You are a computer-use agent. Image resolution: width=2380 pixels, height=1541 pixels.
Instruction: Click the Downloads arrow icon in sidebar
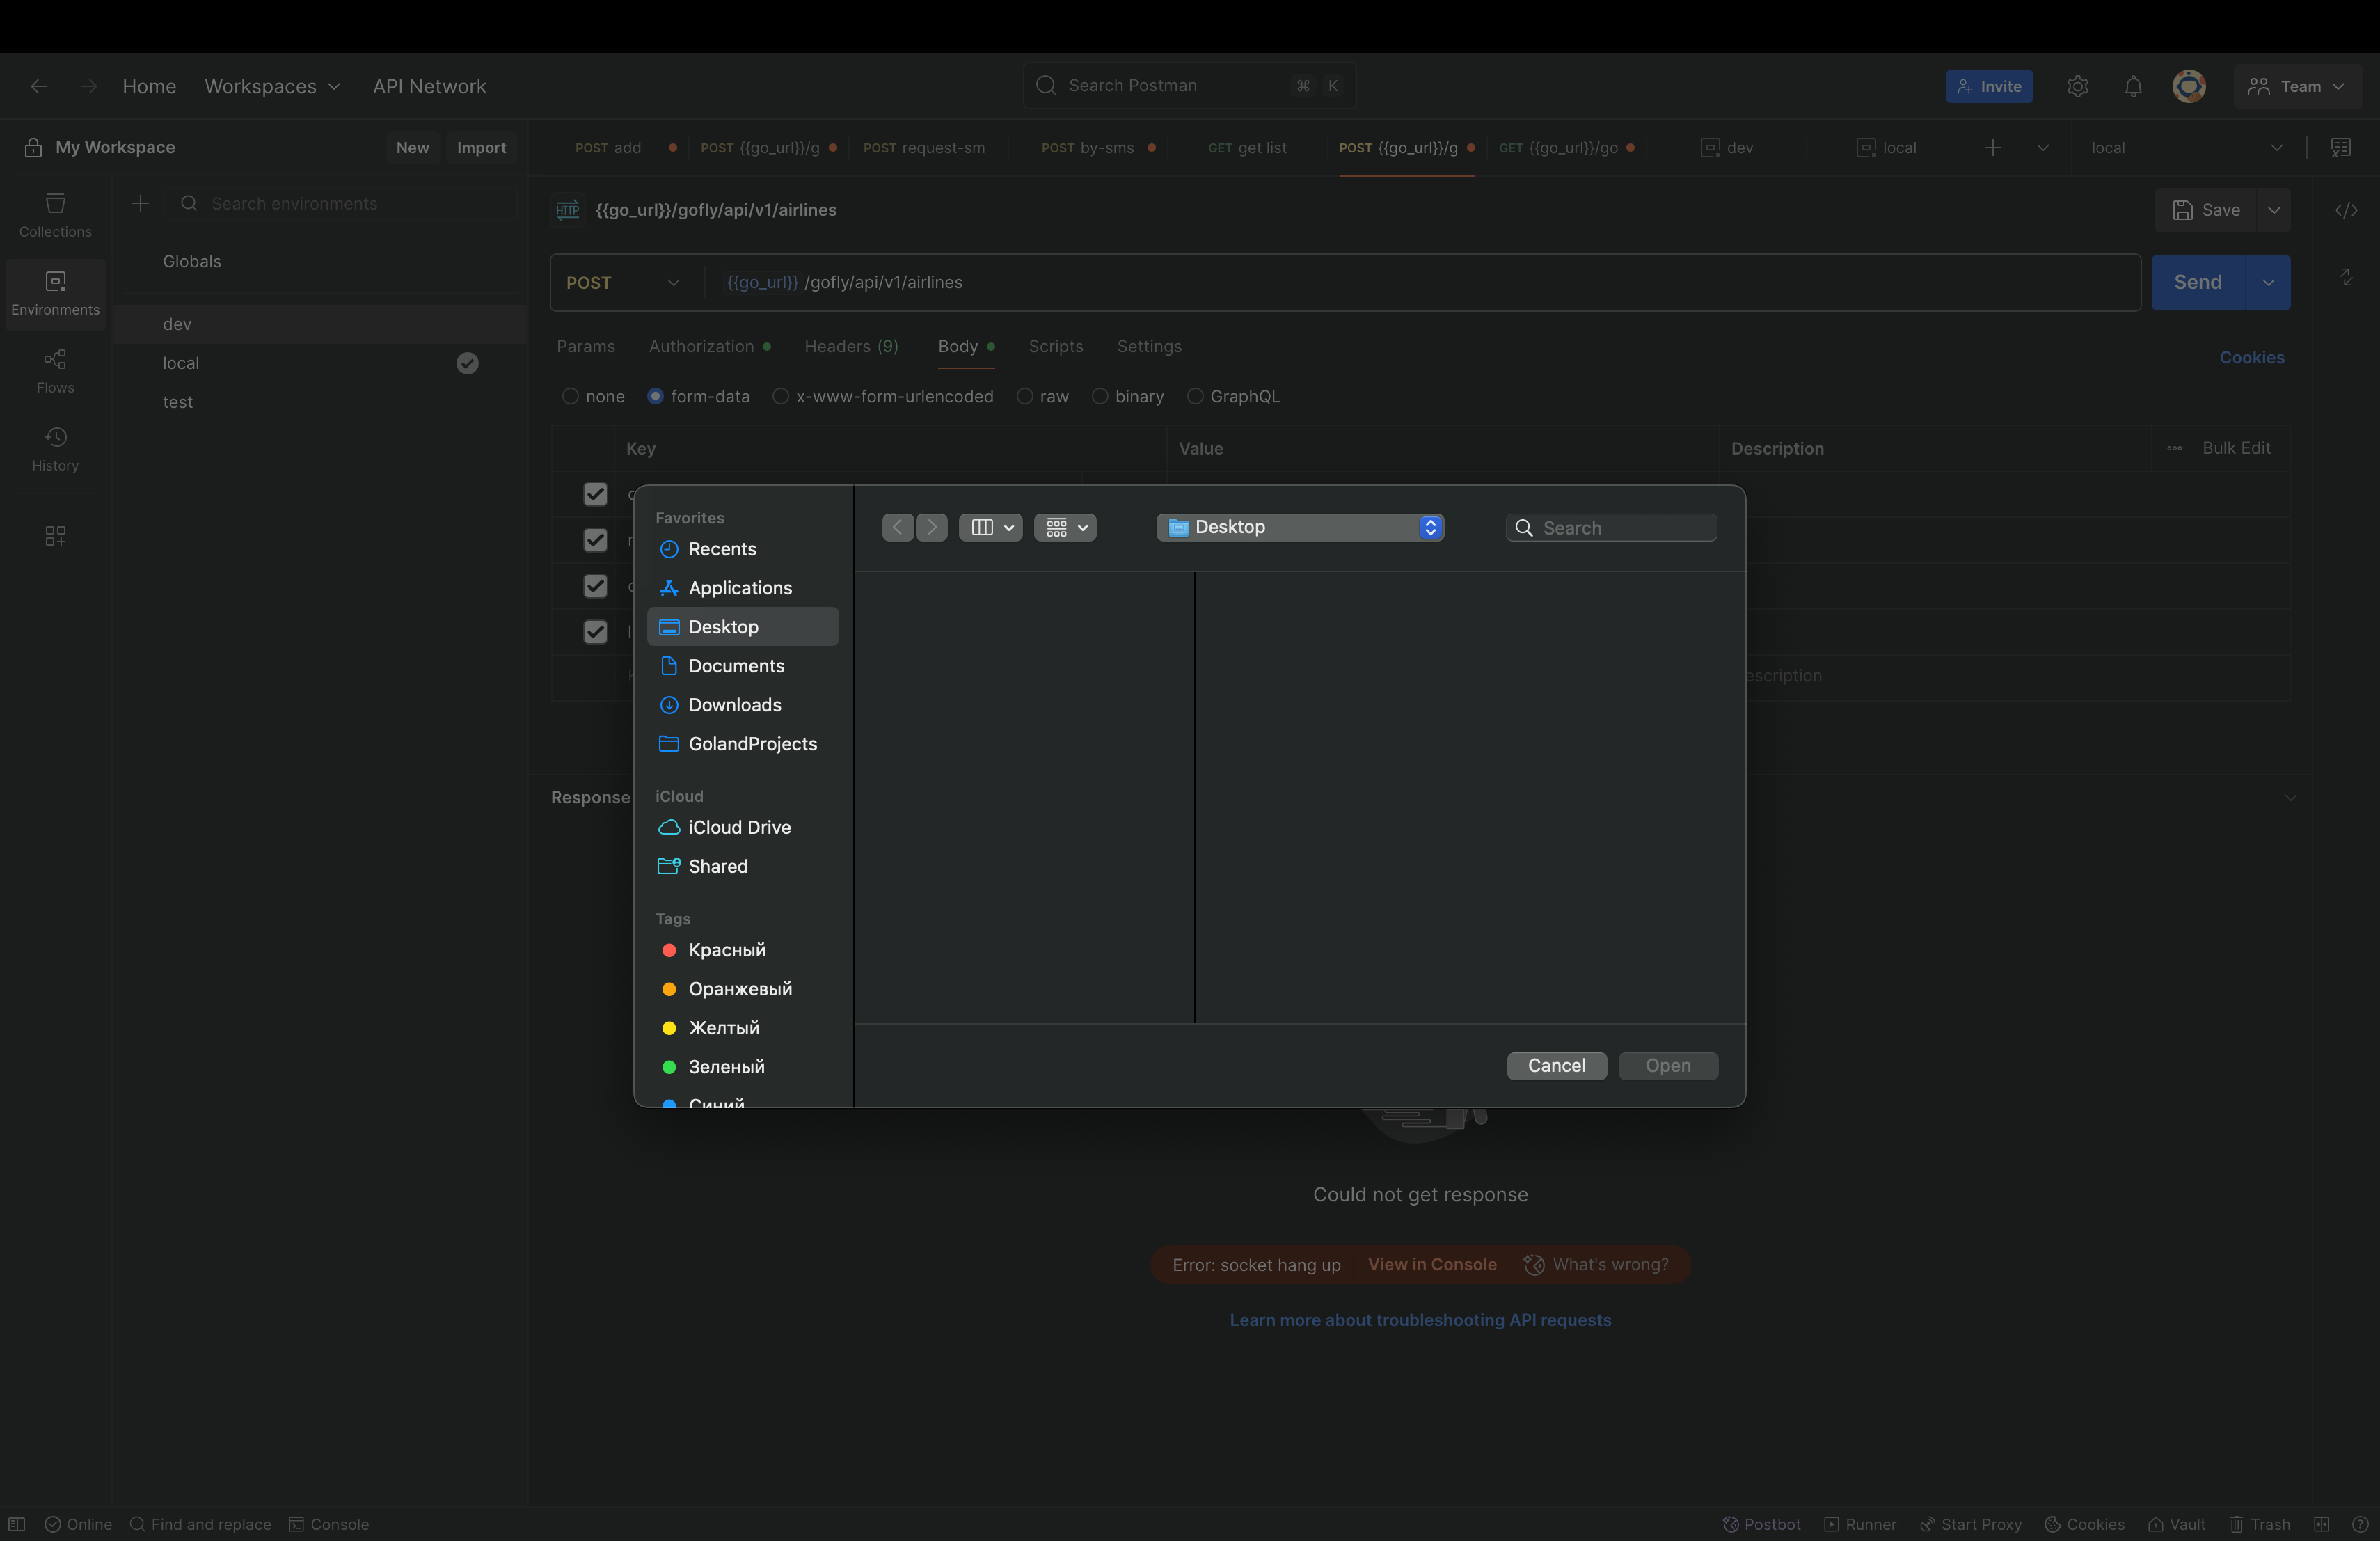669,705
